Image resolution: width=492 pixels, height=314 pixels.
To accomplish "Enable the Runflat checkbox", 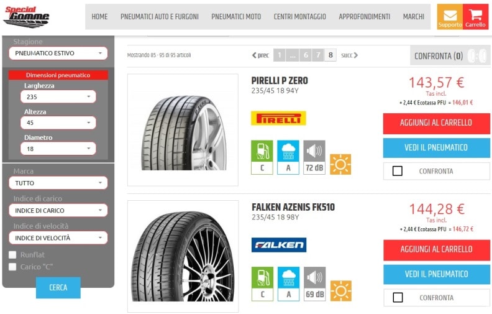I will coord(12,255).
